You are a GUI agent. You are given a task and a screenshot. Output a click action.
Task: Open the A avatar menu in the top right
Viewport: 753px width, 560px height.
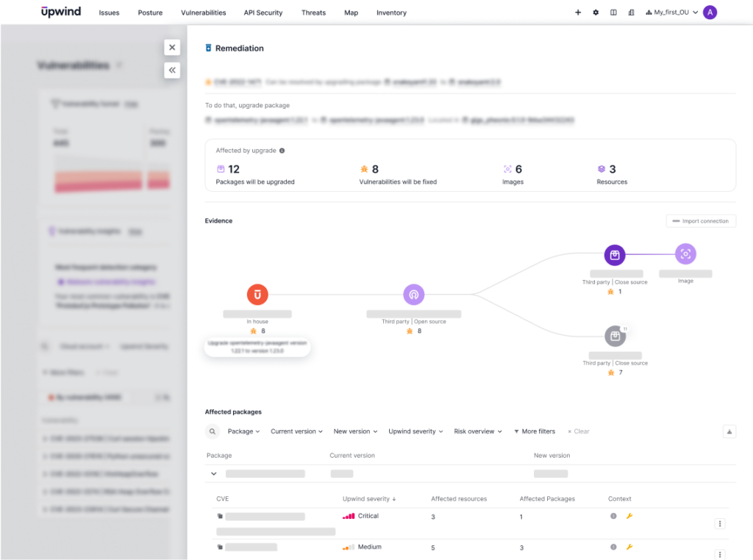(x=709, y=12)
